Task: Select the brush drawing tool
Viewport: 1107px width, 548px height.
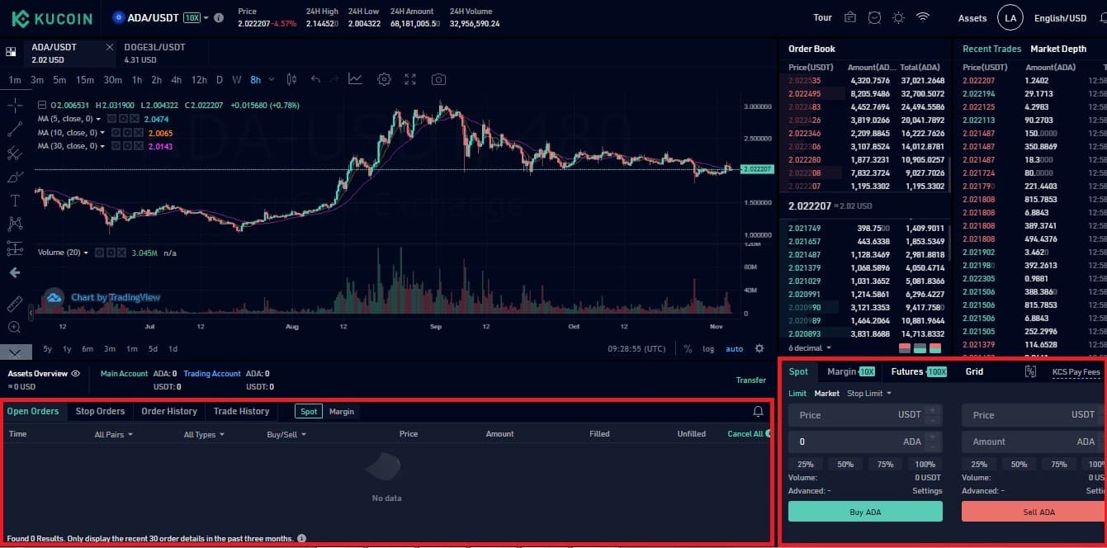Action: pyautogui.click(x=15, y=177)
